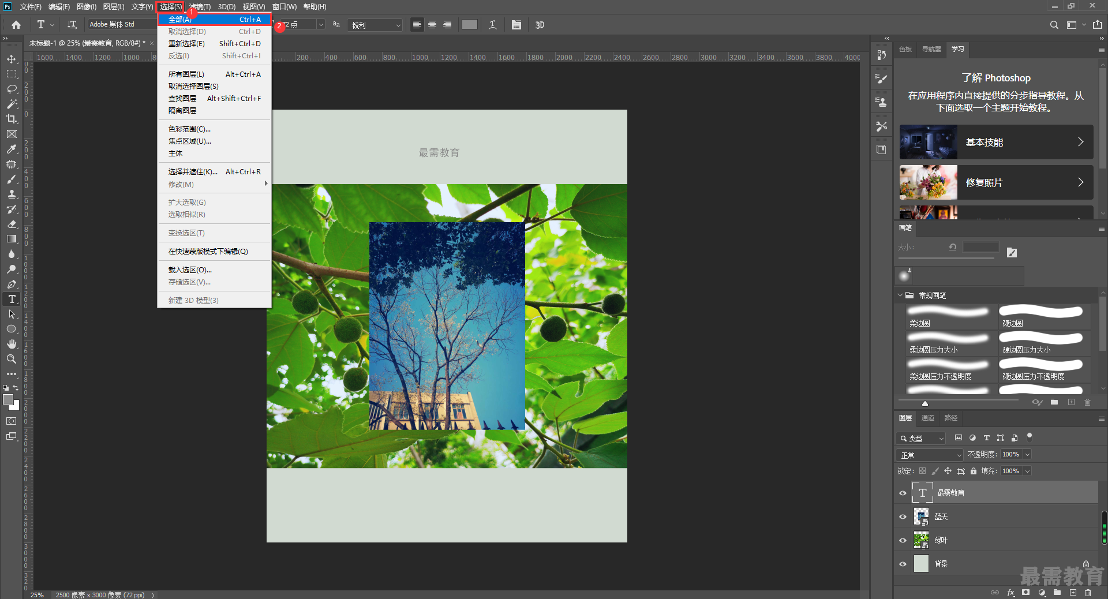Select the Clone Stamp tool
Image resolution: width=1108 pixels, height=599 pixels.
pos(12,194)
